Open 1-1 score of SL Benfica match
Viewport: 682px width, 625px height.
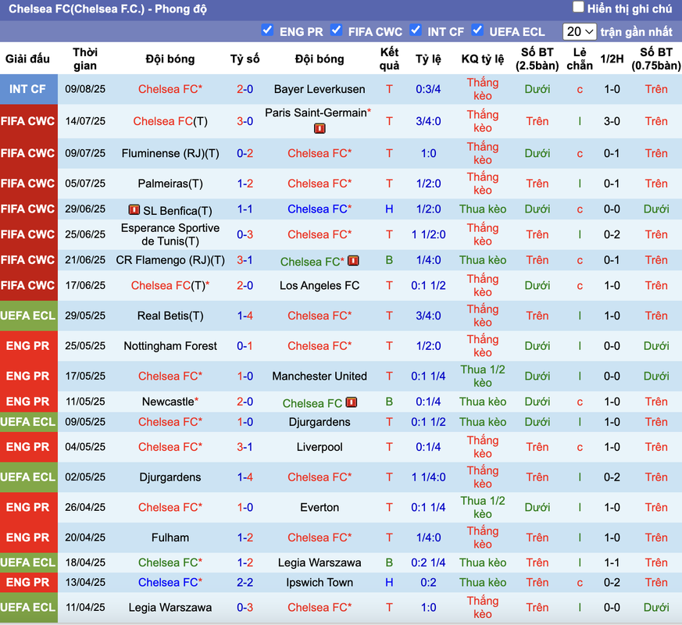[x=245, y=209]
